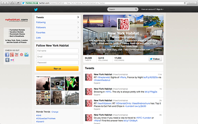
Task: Open the leprechaun cartoon thumbnail
Action: [x=72, y=83]
